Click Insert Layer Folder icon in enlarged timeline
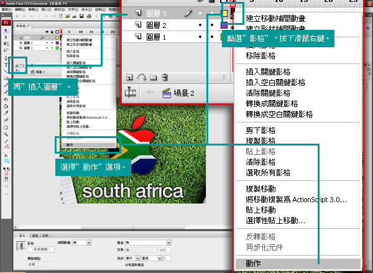This screenshot has width=373, height=273. (x=153, y=77)
